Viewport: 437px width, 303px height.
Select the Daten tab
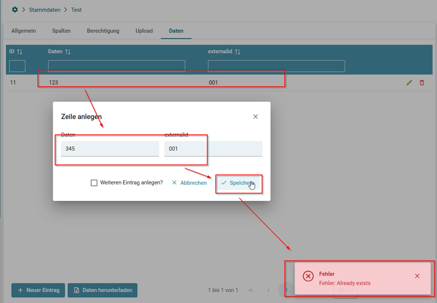tap(176, 31)
